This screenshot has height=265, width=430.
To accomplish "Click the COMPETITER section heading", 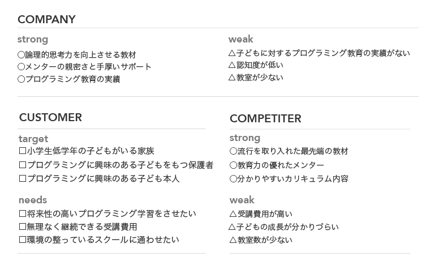I will tap(265, 118).
